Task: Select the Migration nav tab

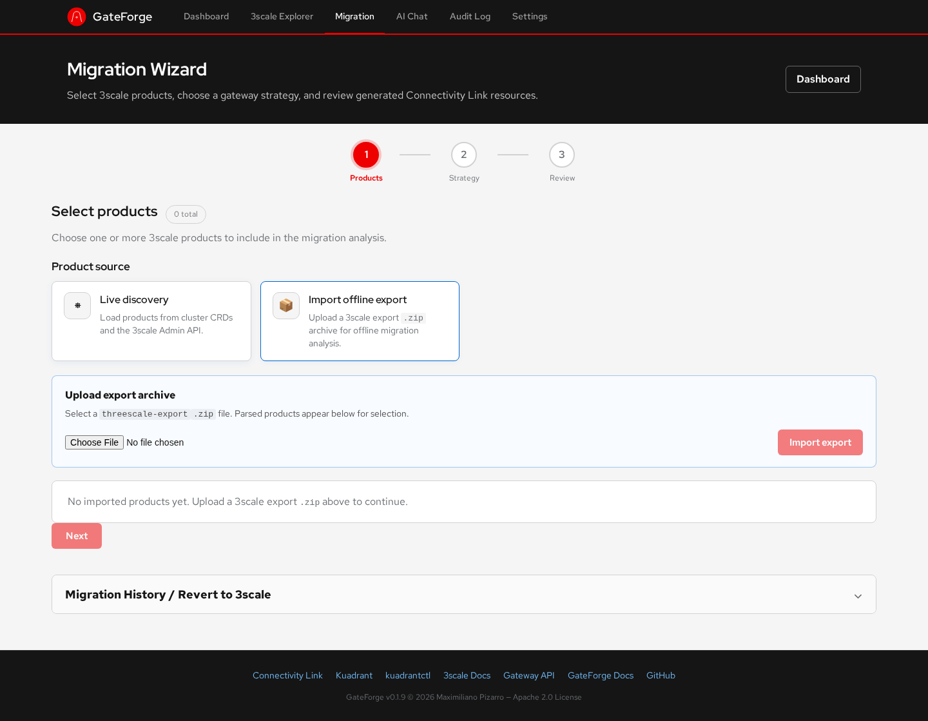Action: 354,17
